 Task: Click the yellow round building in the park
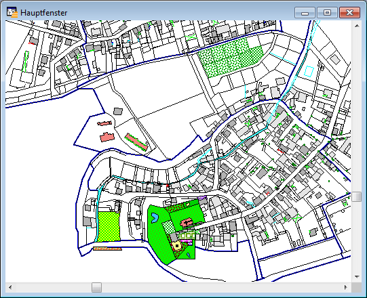[x=177, y=246]
